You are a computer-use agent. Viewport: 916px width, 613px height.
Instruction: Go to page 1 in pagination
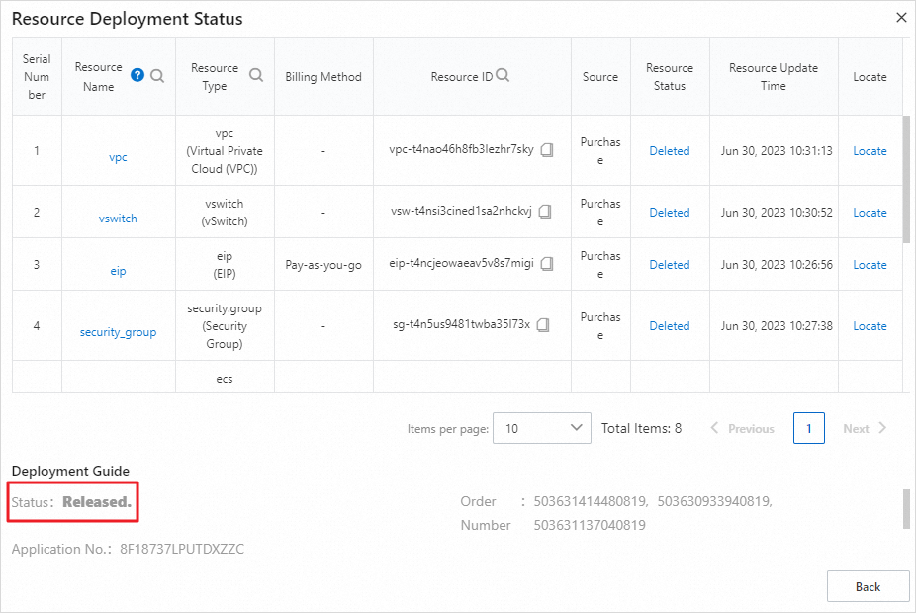click(808, 428)
